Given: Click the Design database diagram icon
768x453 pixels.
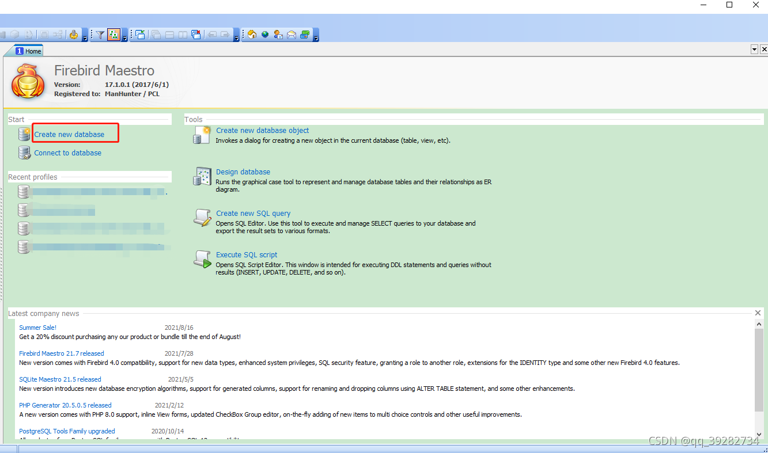Looking at the screenshot, I should [x=202, y=177].
